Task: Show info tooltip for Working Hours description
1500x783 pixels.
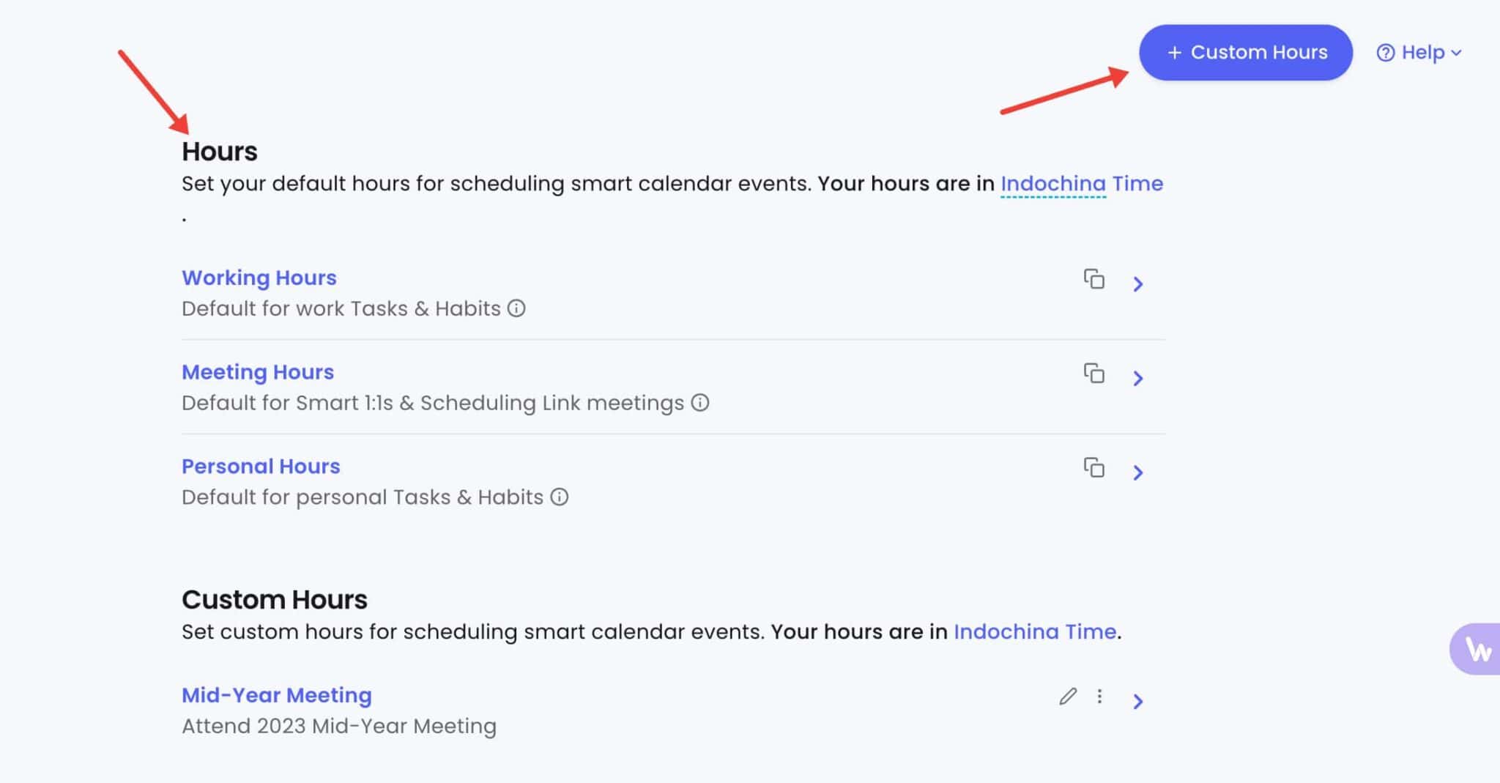Action: click(x=516, y=308)
